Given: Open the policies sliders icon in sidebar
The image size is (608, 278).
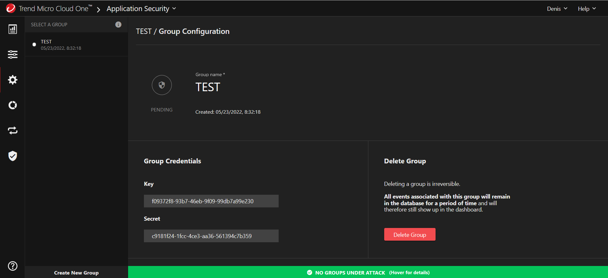Looking at the screenshot, I should click(x=13, y=54).
